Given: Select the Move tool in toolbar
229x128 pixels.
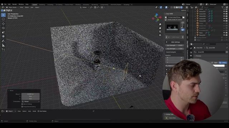Looking at the screenshot, I should (3, 24).
